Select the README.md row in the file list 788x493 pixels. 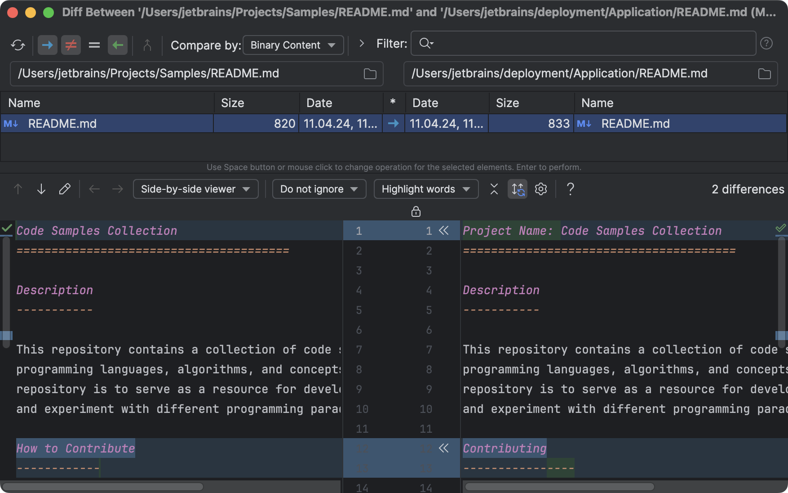point(108,123)
